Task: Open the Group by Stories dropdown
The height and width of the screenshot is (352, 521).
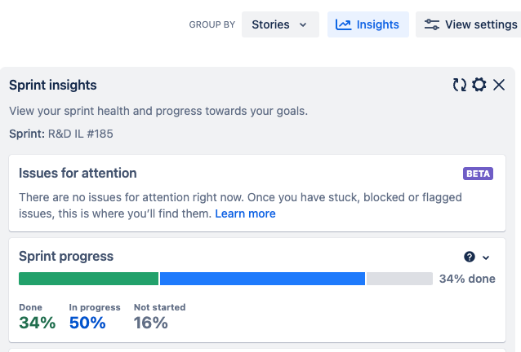Action: [279, 24]
